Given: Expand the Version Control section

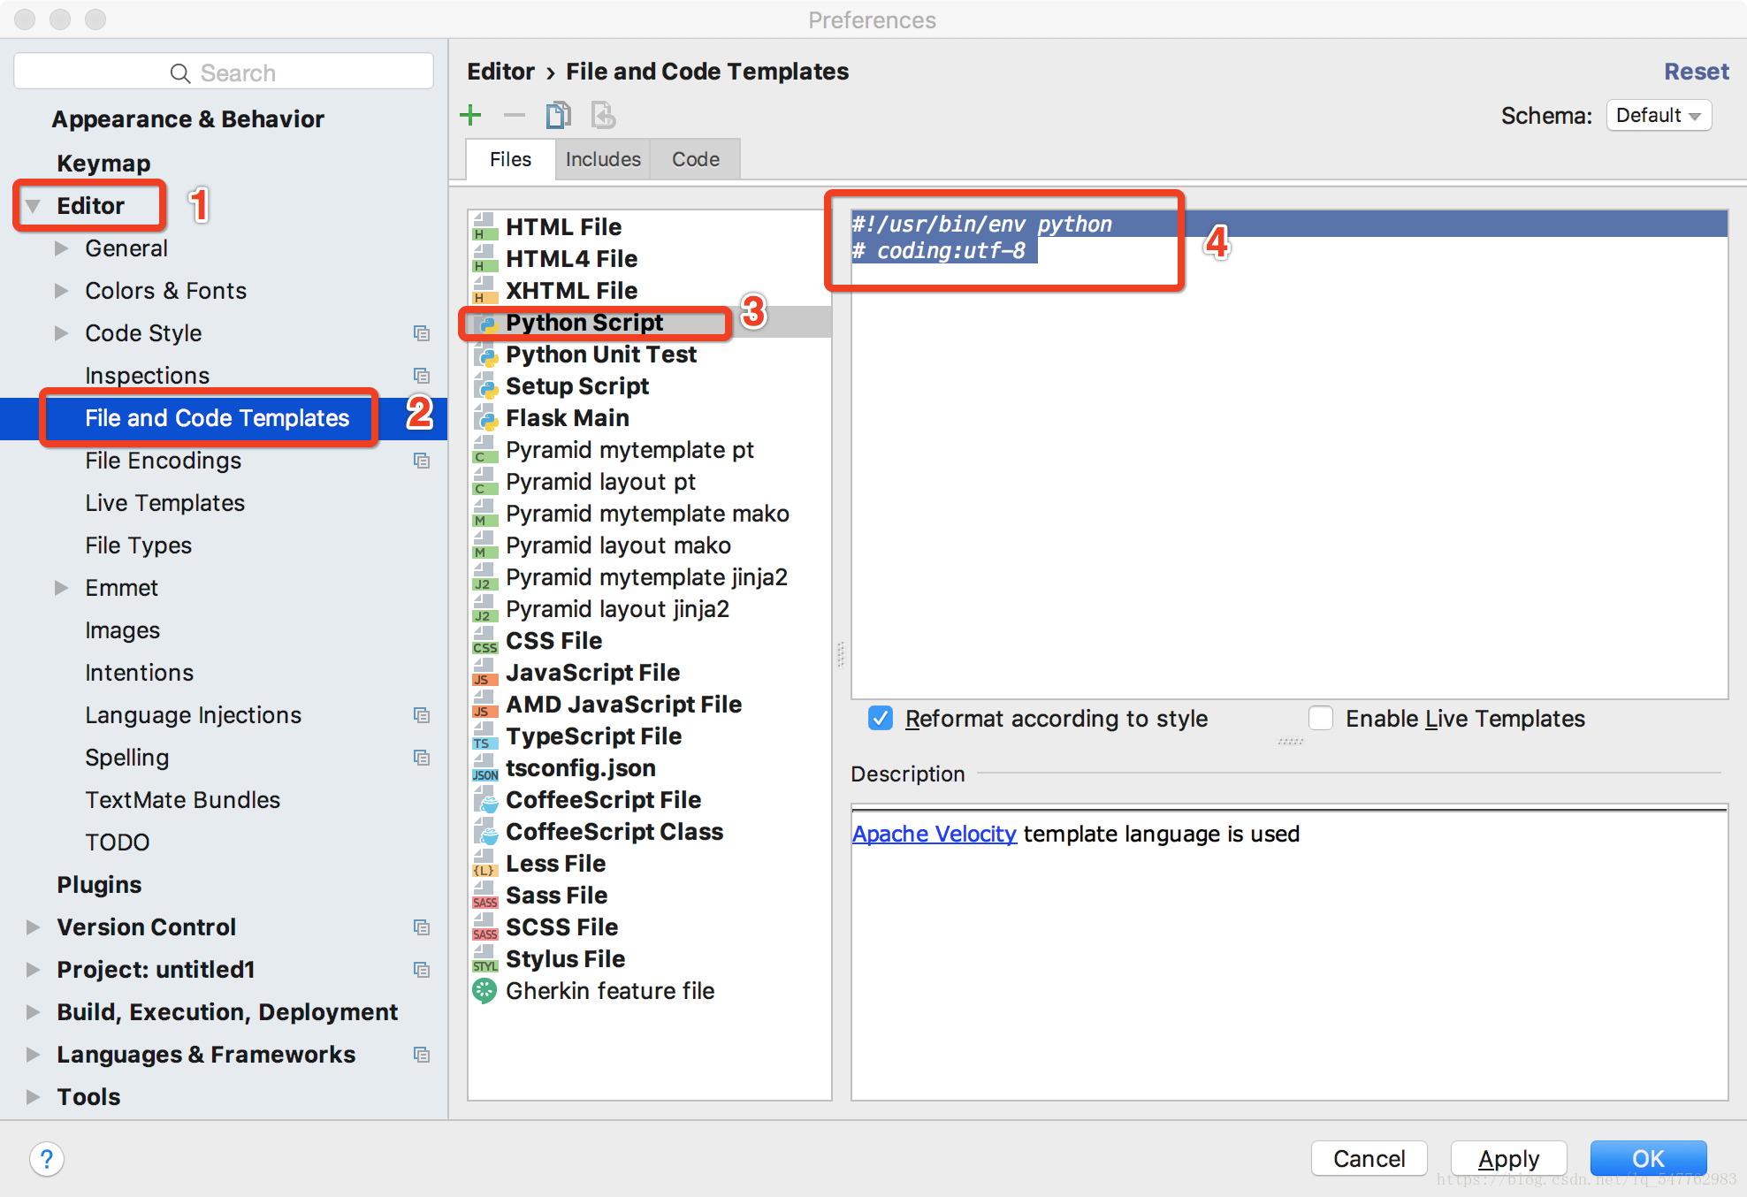Looking at the screenshot, I should (34, 926).
